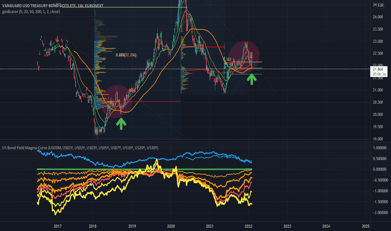Click the -0.500000 indicator axis value

380,180
